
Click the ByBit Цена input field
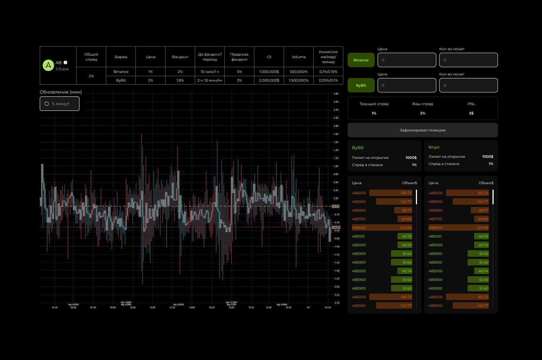pyautogui.click(x=406, y=85)
